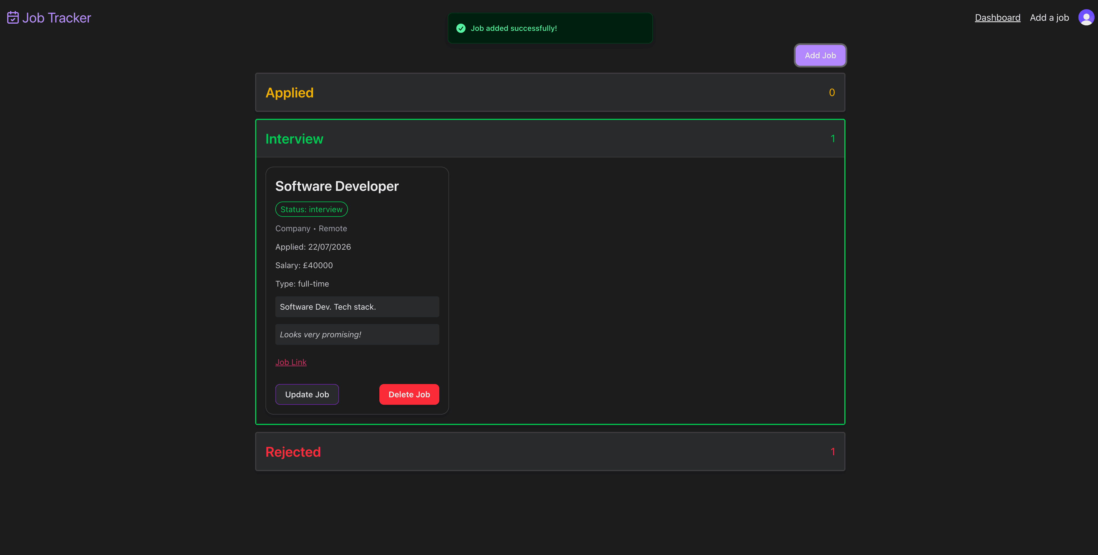
Task: Select the Software Developer card title
Action: coord(337,186)
